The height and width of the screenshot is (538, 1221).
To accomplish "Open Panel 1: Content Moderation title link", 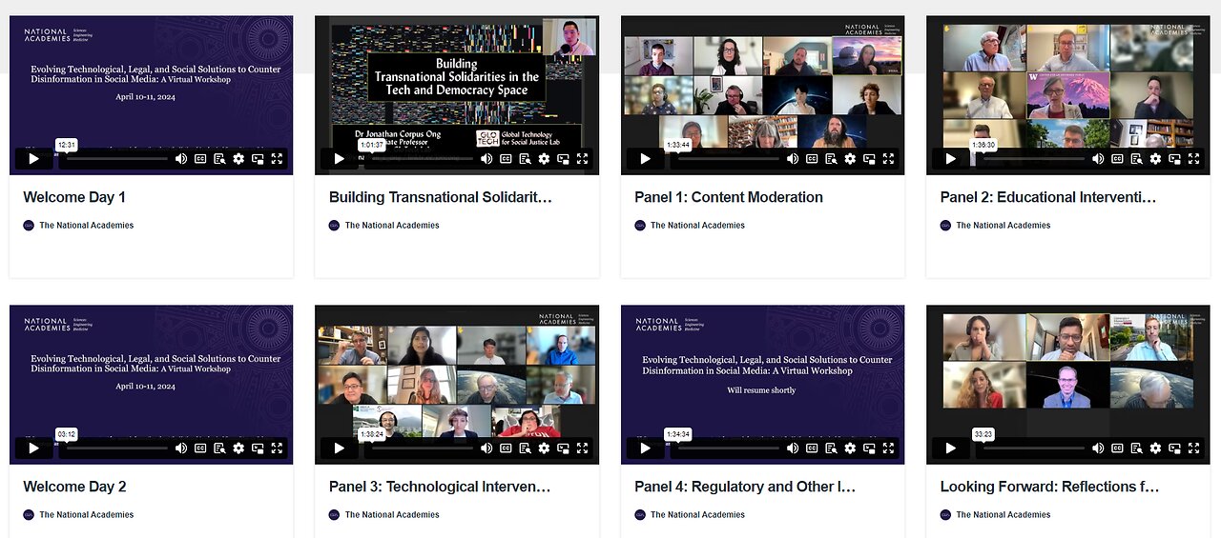I will tap(729, 197).
